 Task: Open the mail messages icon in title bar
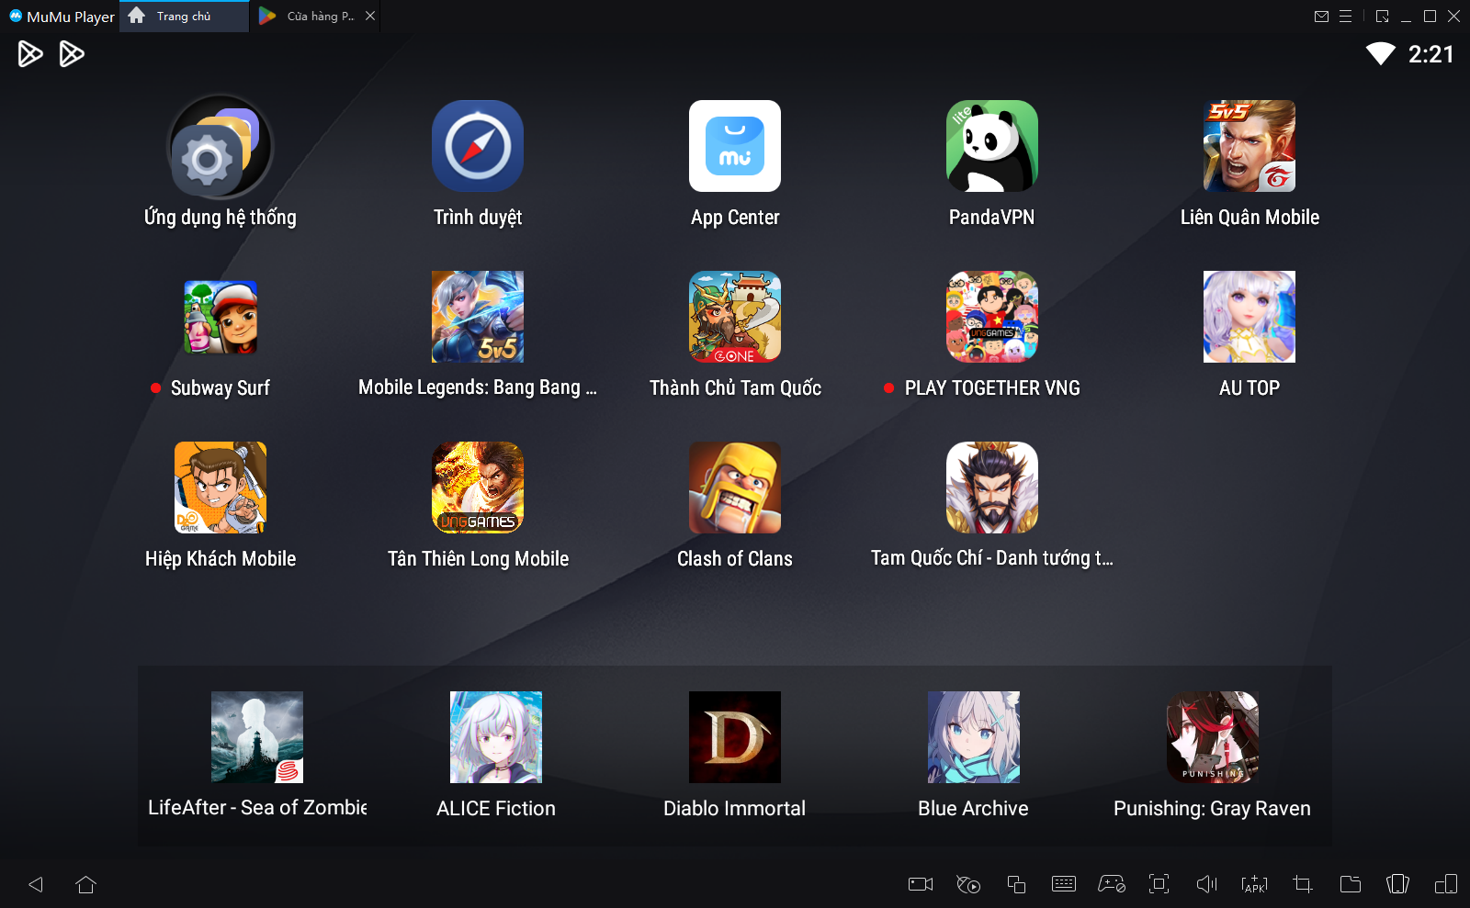(x=1321, y=17)
